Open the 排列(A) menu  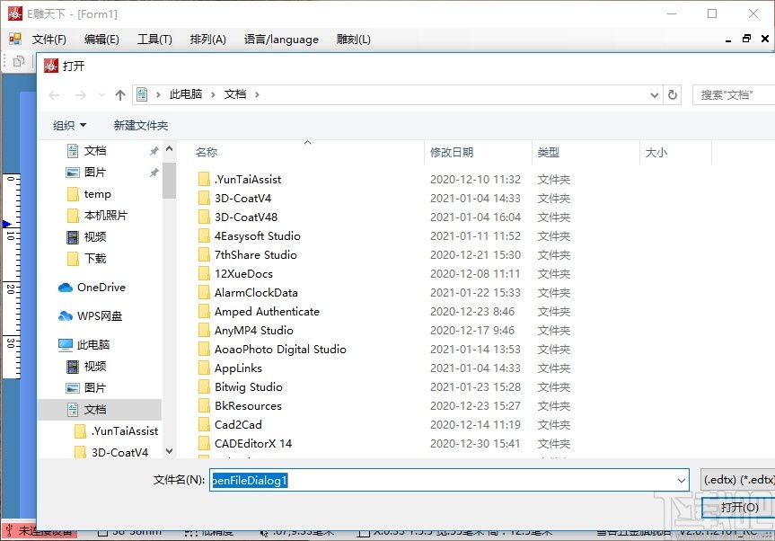tap(207, 39)
